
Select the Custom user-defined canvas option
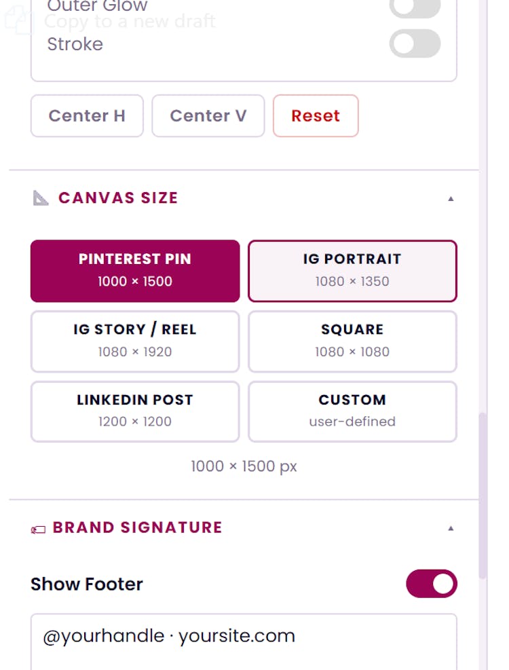[x=352, y=411]
